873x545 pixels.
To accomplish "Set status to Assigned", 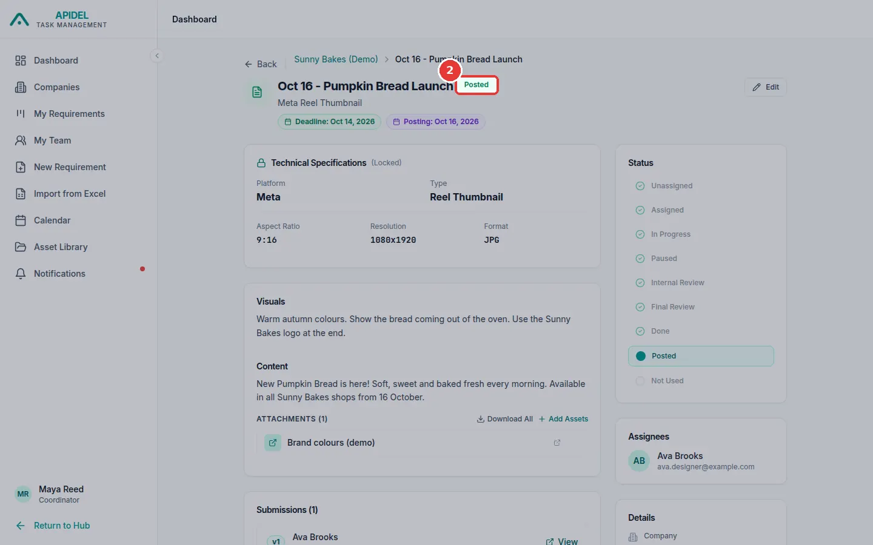I will (701, 210).
